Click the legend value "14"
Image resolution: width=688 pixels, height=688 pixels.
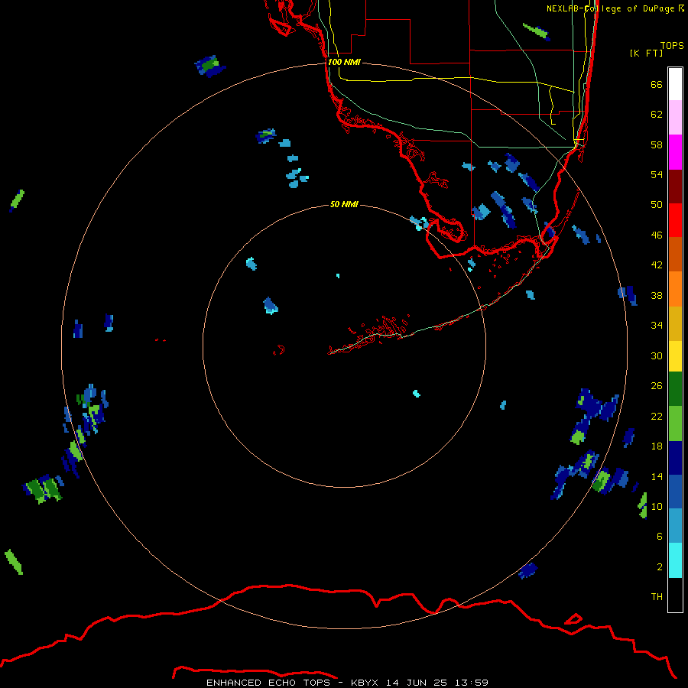point(657,476)
